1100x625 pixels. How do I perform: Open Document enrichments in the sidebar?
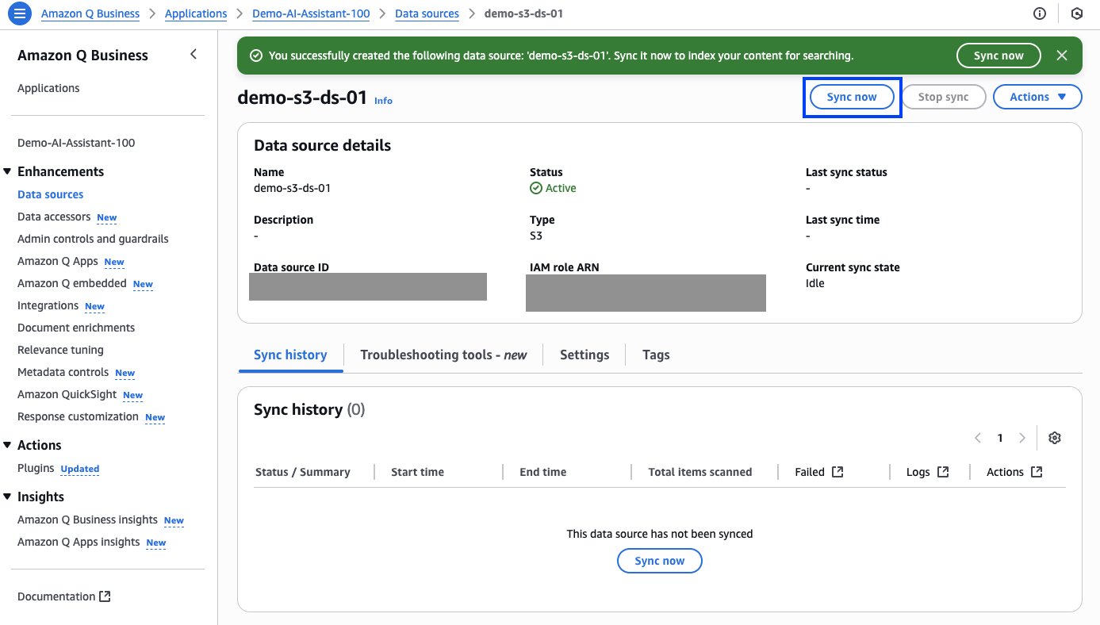(76, 328)
